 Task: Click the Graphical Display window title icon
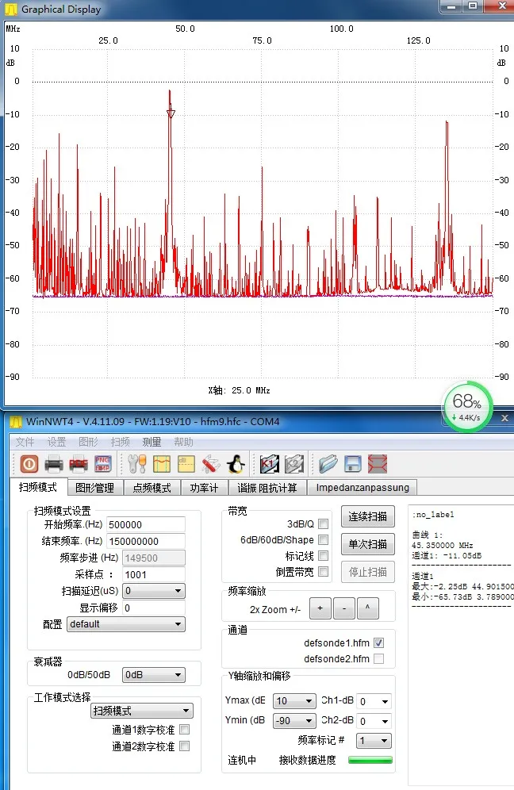[10, 9]
